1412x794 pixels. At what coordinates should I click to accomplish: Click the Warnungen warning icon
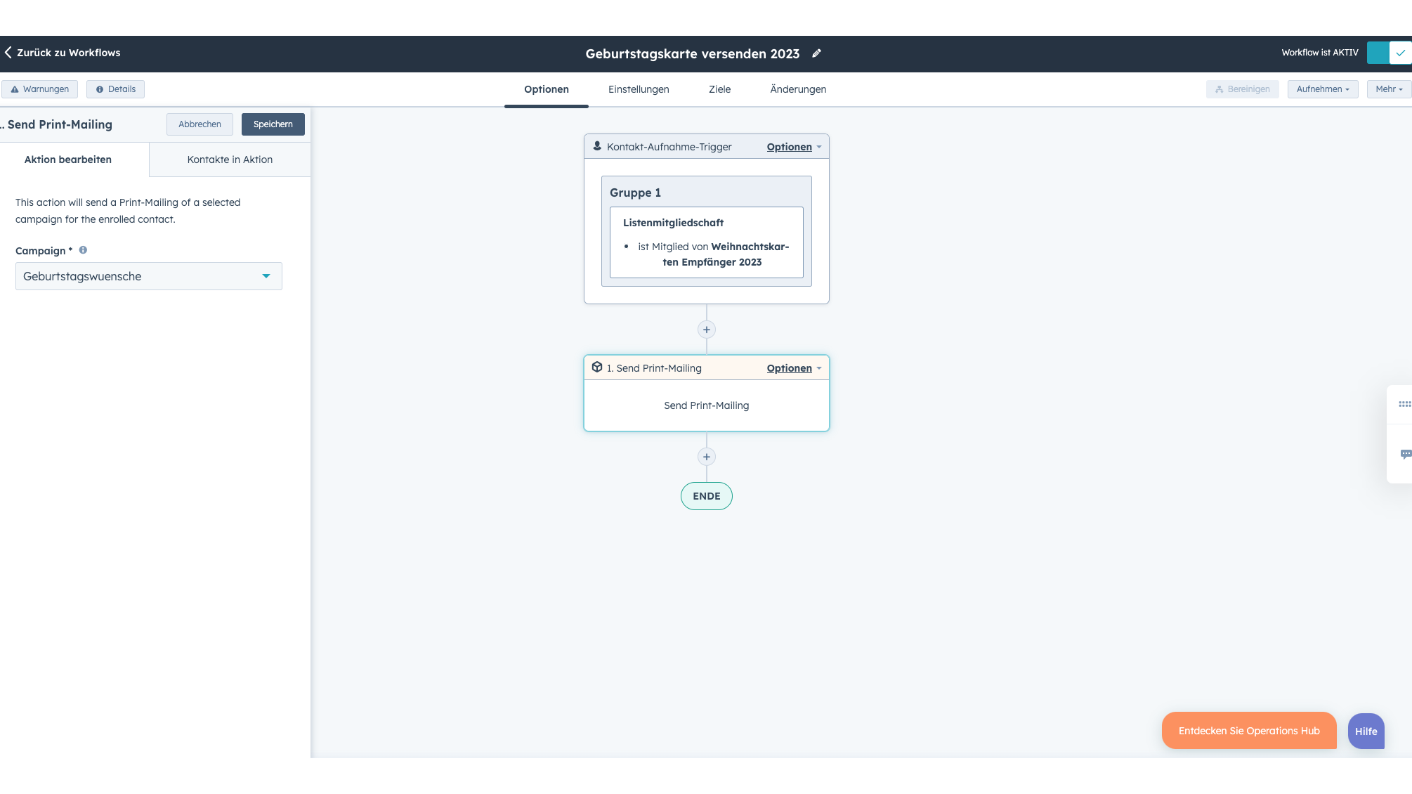15,89
